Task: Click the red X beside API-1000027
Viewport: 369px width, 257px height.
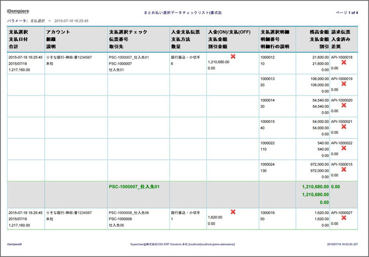Action: click(x=344, y=218)
